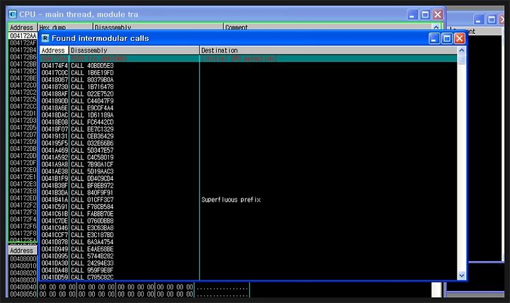Click CPU window address 004172F6

coord(23,227)
